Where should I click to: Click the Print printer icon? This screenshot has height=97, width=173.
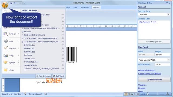6,41
